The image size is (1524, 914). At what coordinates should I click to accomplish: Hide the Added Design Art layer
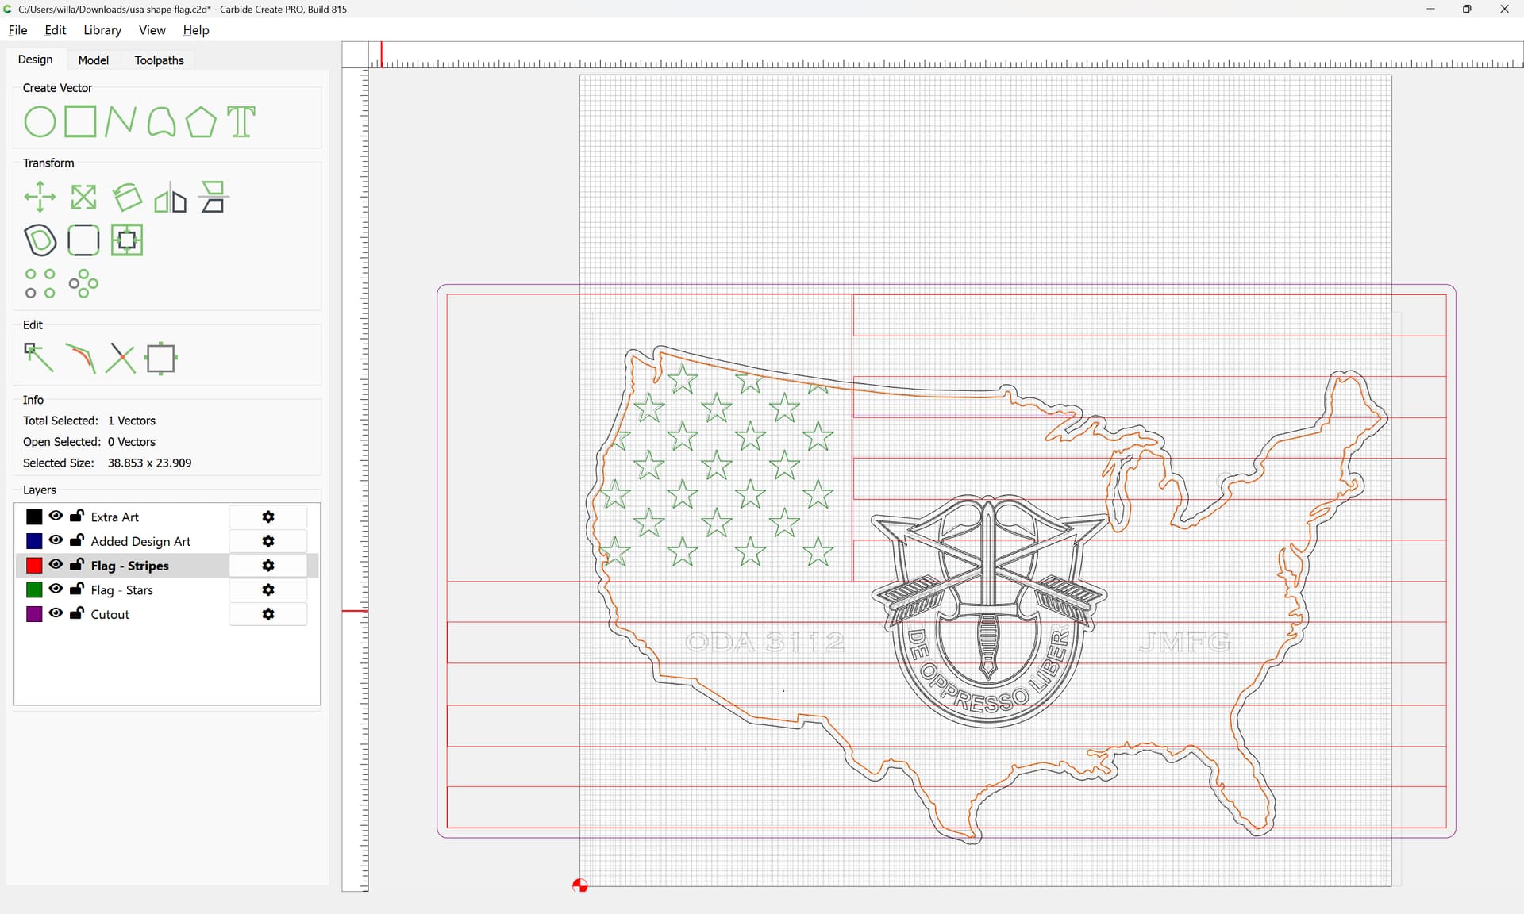point(56,540)
